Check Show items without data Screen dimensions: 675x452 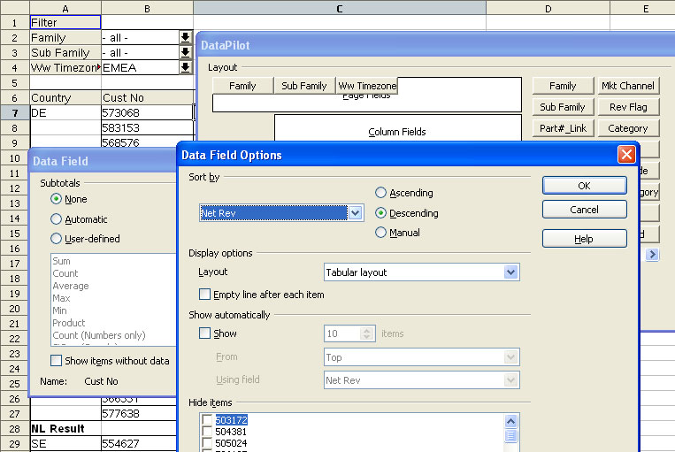57,360
